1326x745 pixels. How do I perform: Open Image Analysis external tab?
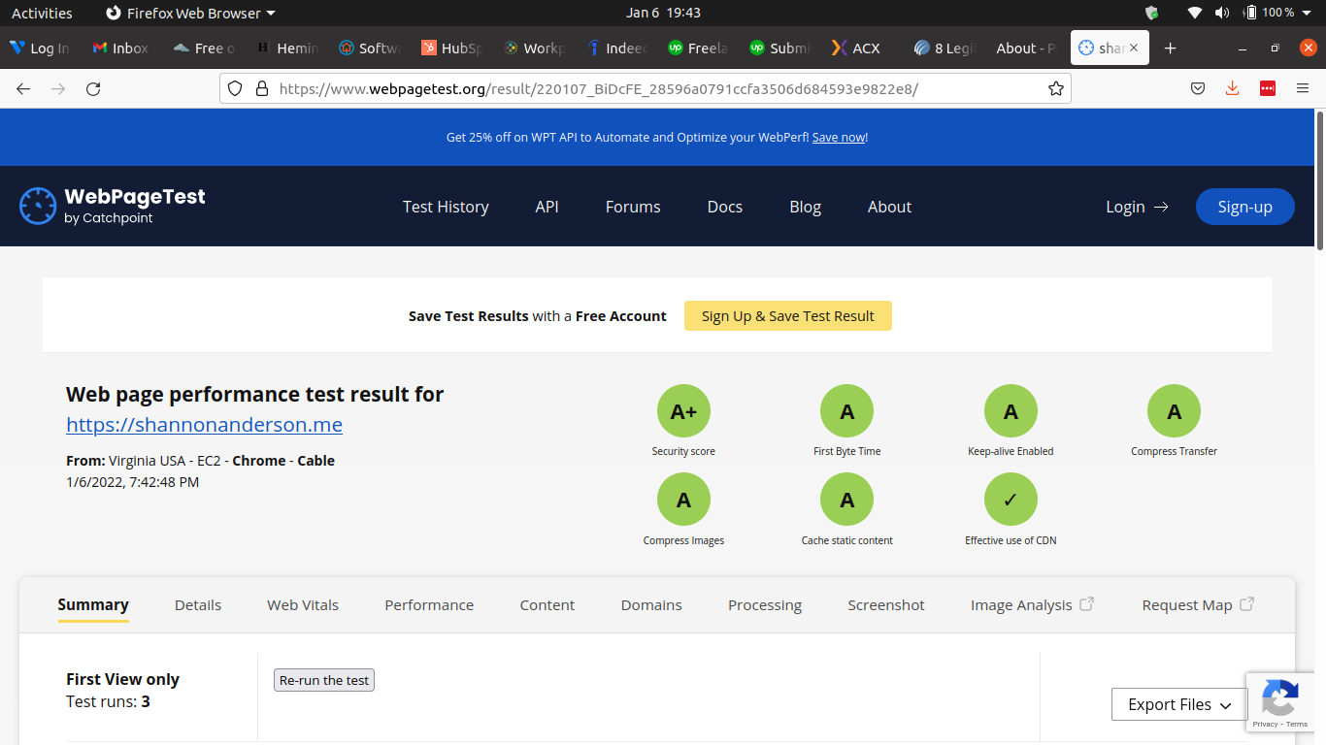1032,604
